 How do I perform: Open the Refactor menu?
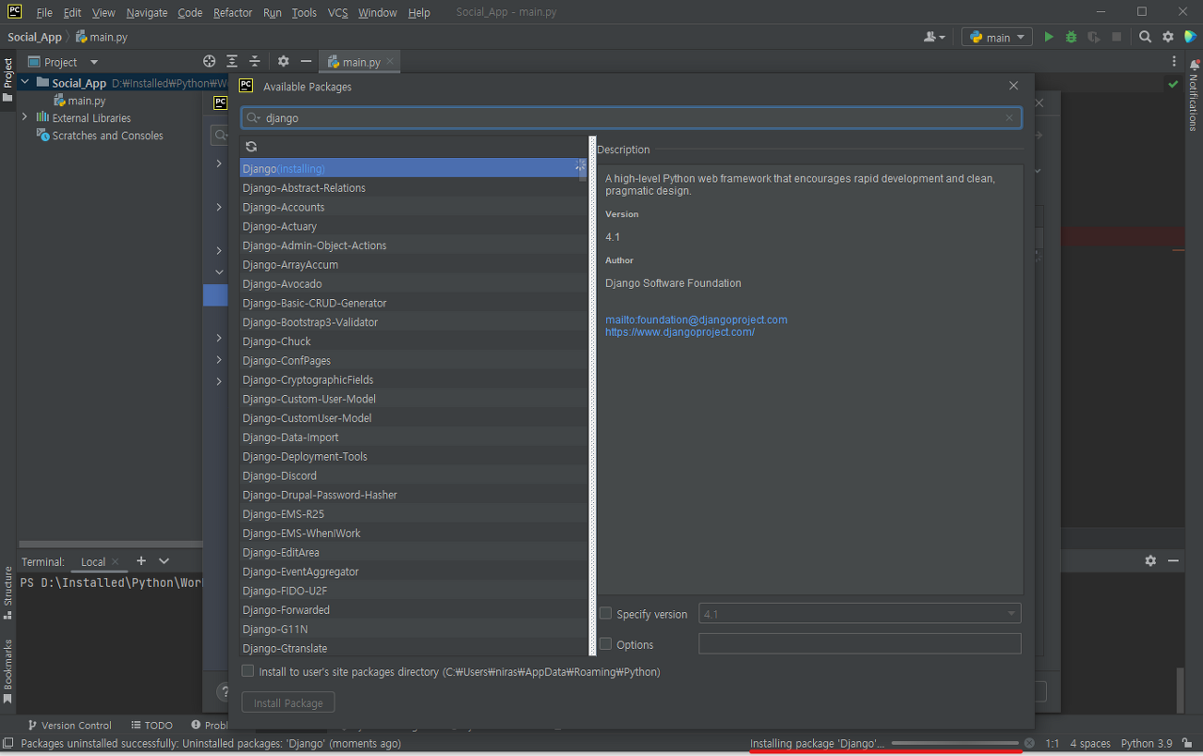tap(232, 12)
